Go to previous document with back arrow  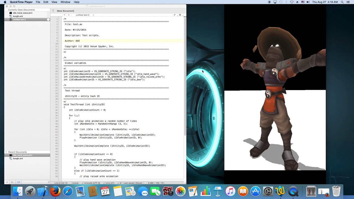pyautogui.click(x=64, y=15)
